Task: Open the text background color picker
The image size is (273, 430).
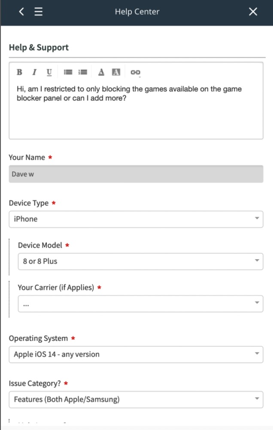Action: pos(116,72)
